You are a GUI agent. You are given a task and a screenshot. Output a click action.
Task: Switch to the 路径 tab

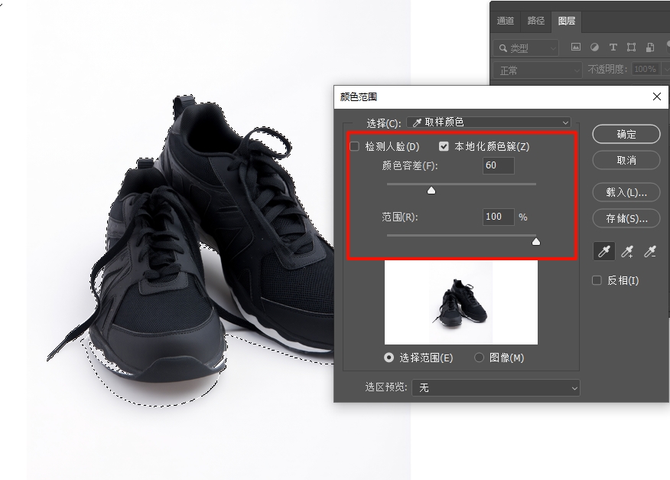(536, 21)
